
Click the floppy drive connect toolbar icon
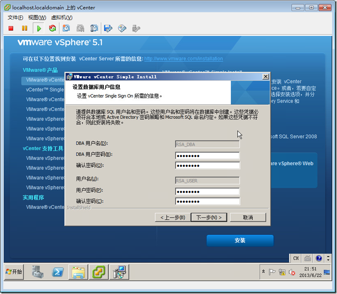click(x=108, y=28)
